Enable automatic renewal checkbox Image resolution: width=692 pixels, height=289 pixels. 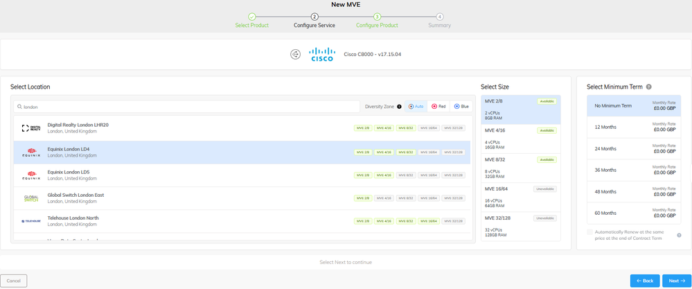[589, 232]
